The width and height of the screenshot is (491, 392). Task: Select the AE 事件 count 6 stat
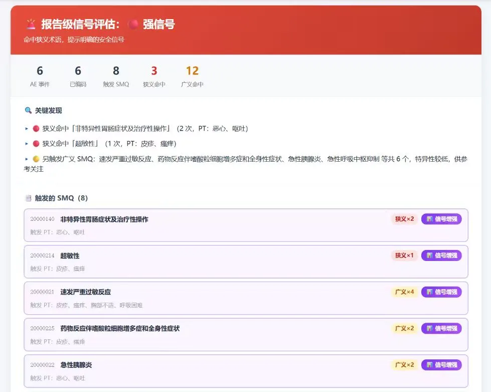click(x=40, y=76)
